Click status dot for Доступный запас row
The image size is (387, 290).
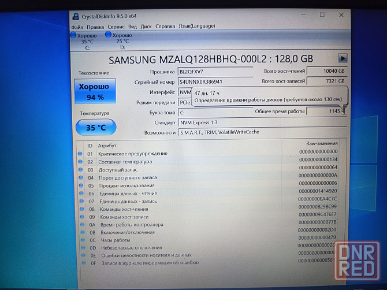(80, 169)
